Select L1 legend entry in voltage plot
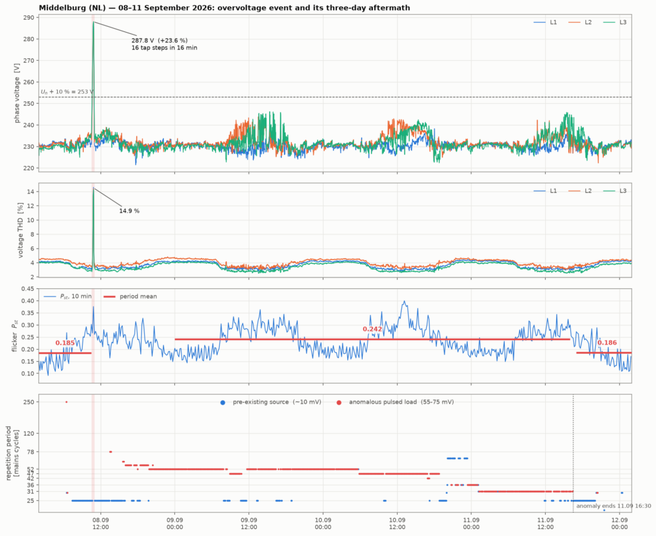Viewport: 656px width, 536px height. click(545, 22)
